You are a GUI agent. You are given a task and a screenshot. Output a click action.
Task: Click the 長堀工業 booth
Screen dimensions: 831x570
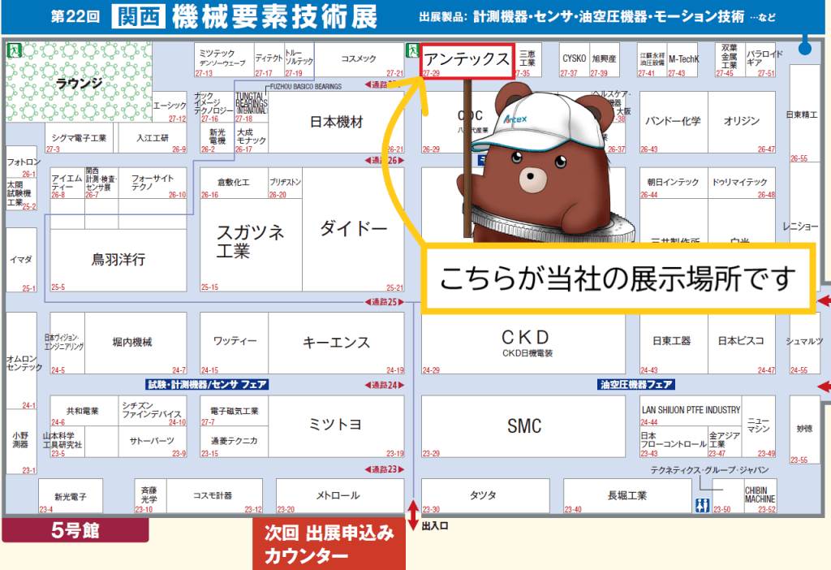tap(627, 496)
